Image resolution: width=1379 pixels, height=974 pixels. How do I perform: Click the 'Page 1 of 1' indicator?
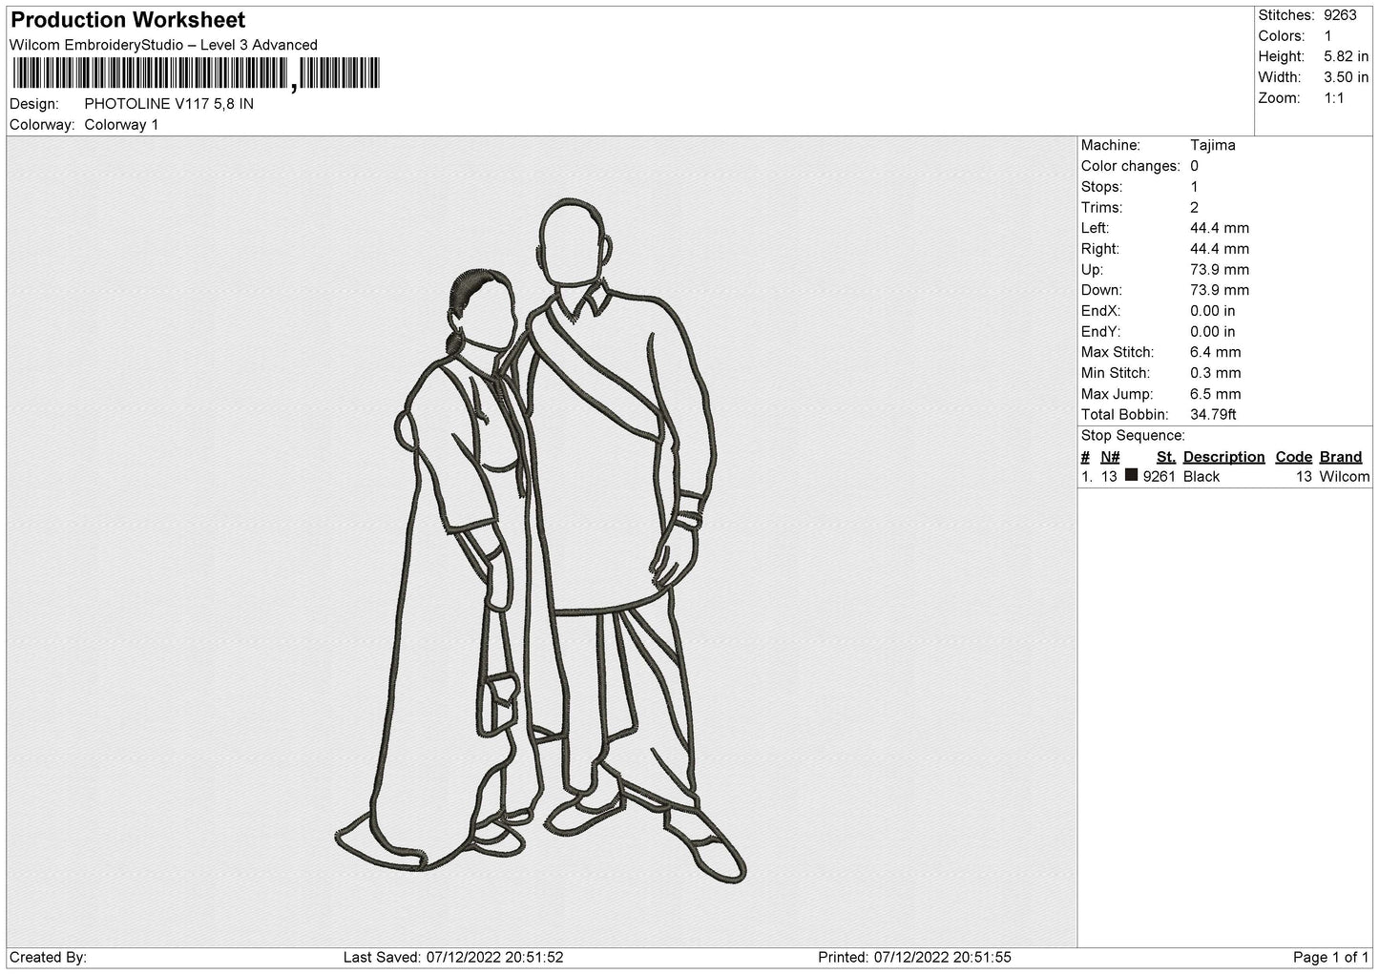[x=1331, y=958]
